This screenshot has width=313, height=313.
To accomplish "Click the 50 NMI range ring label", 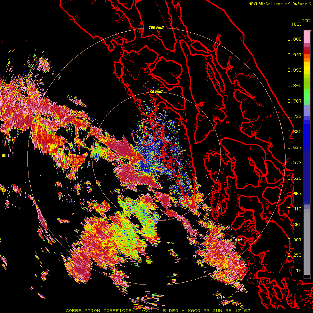I will point(156,92).
